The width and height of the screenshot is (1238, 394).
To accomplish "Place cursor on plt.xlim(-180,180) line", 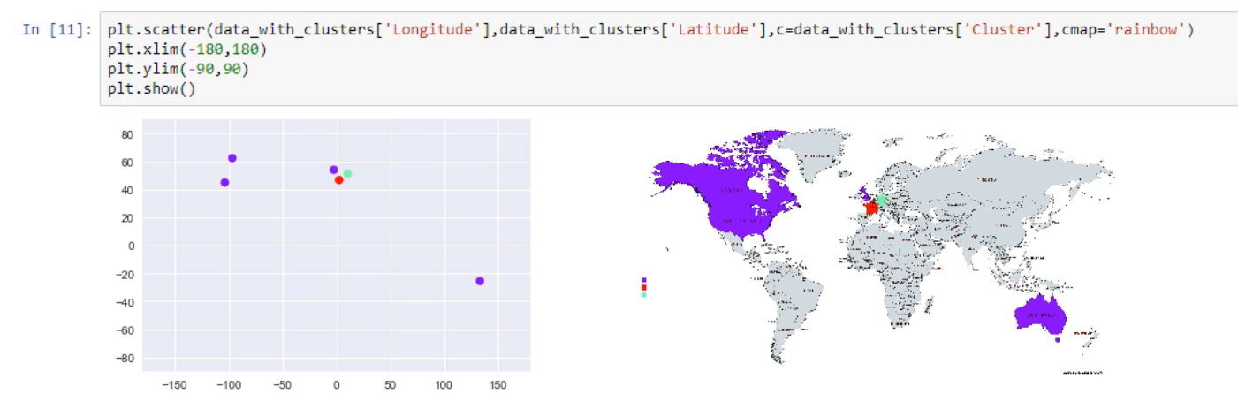I will click(186, 49).
